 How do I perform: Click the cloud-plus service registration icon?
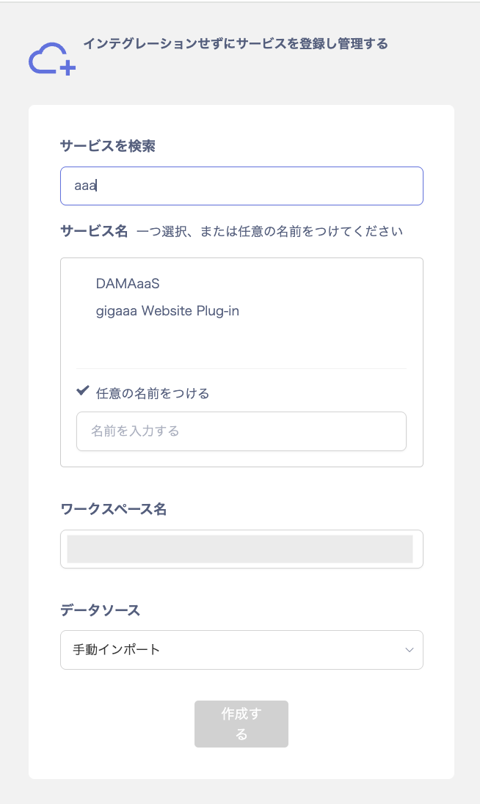[x=51, y=59]
